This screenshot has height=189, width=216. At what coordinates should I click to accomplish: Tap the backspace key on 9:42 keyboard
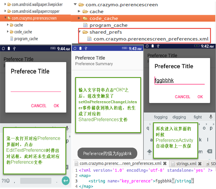[x=210, y=151]
